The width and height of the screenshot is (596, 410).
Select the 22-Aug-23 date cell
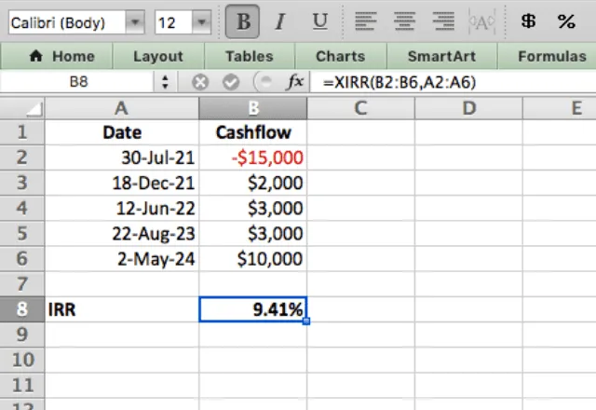[122, 234]
